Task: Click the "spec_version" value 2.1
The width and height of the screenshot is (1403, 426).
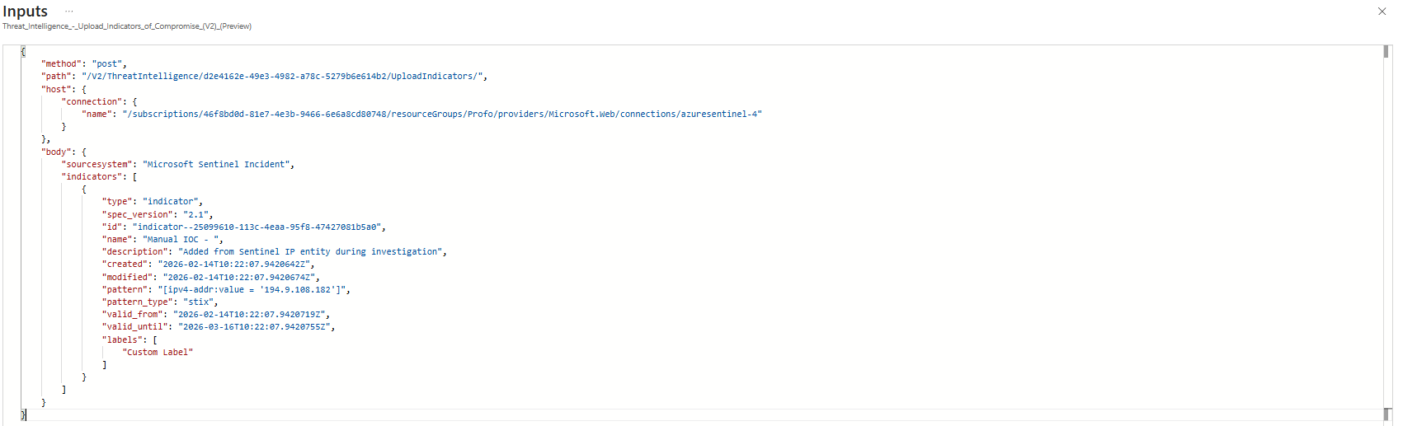Action: 195,215
